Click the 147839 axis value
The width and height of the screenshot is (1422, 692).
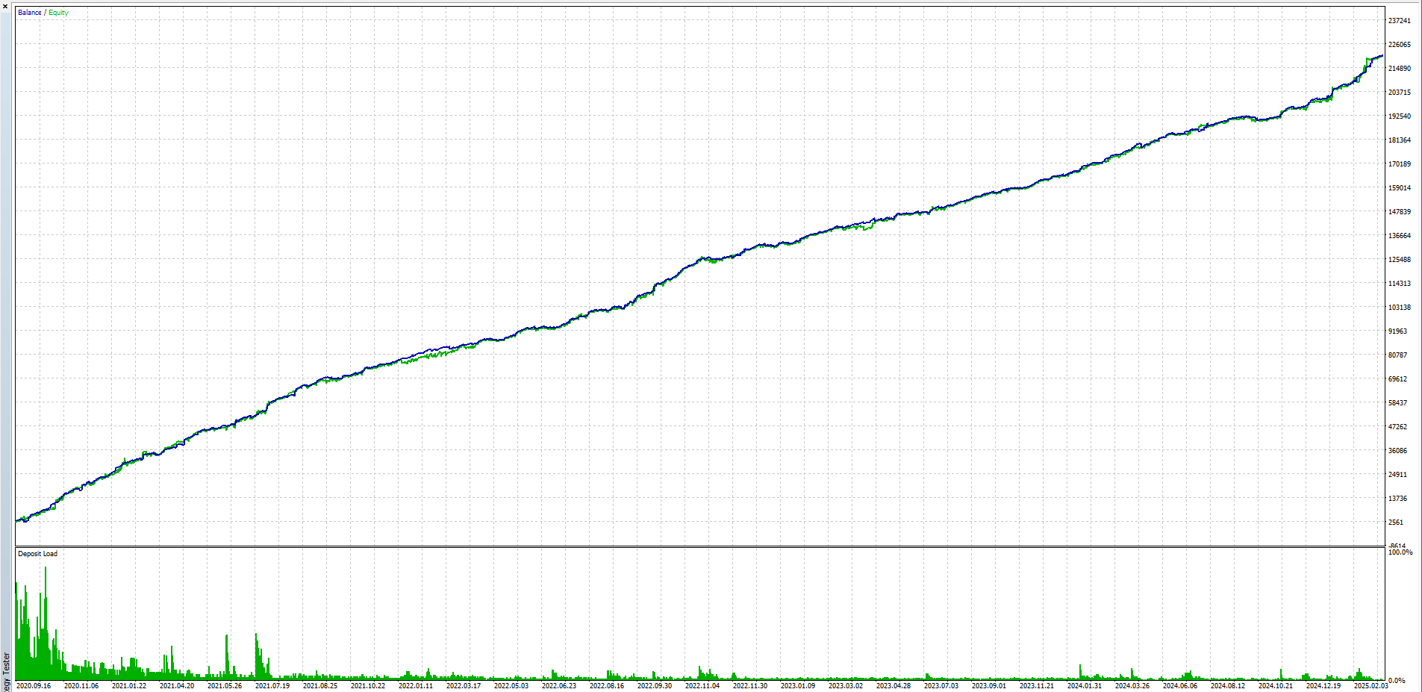(1400, 212)
